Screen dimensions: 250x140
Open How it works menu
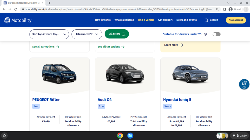pyautogui.click(x=103, y=20)
